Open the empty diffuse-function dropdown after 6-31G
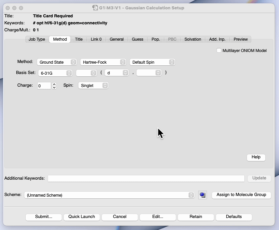The width and height of the screenshot is (279, 230). [x=86, y=73]
